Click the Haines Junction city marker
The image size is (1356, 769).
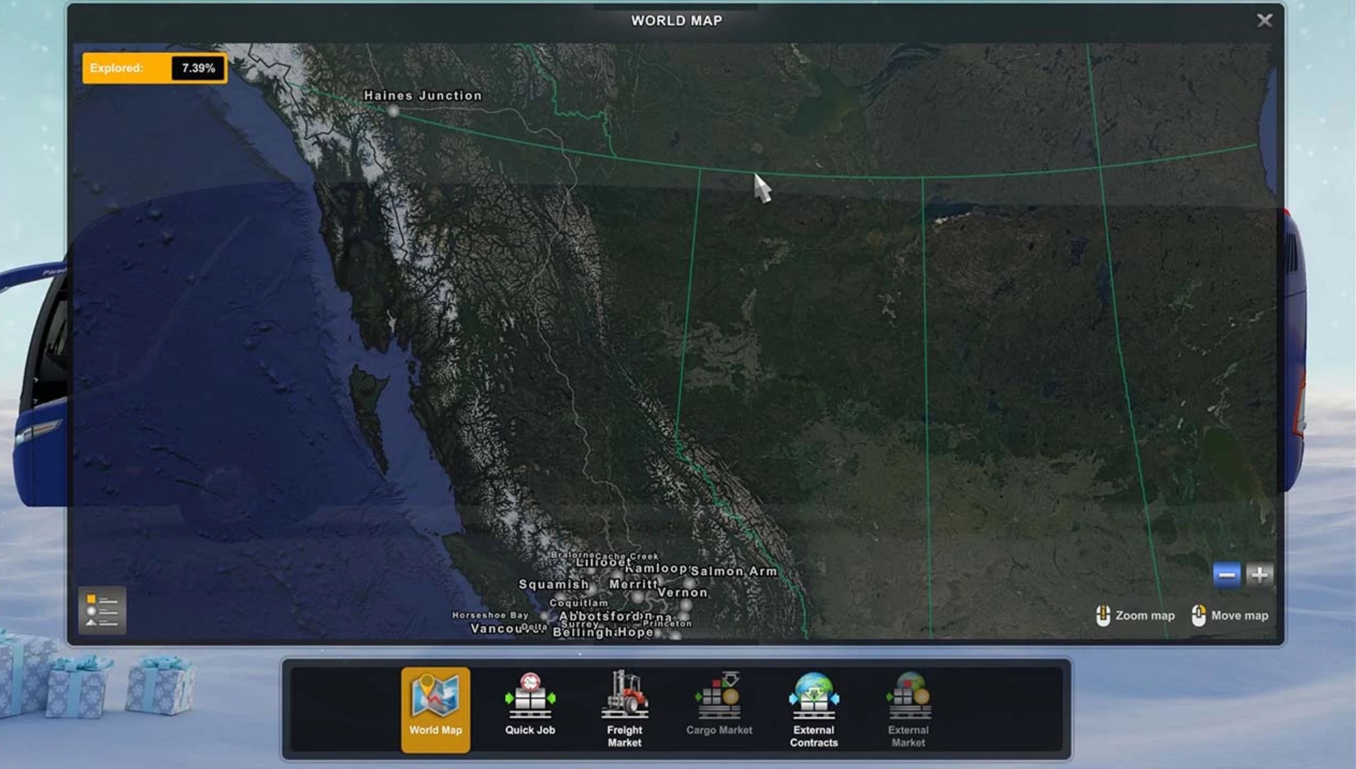pyautogui.click(x=393, y=111)
